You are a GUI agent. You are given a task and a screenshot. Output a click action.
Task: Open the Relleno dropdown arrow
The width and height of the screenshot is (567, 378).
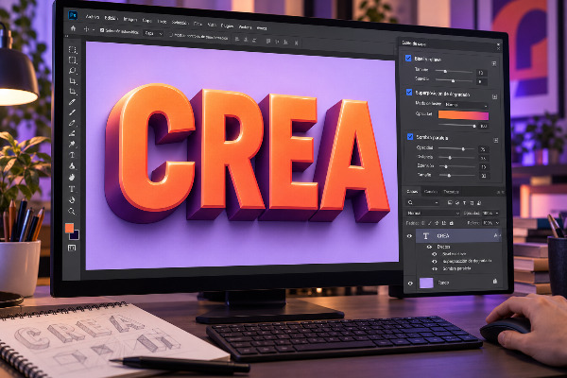[x=498, y=223]
